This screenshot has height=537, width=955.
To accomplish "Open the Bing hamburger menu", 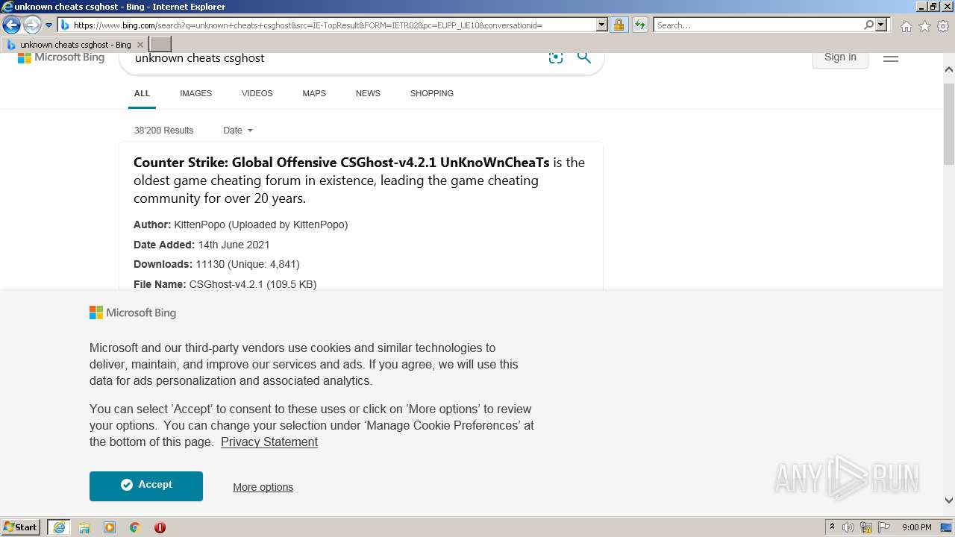I will coord(891,57).
